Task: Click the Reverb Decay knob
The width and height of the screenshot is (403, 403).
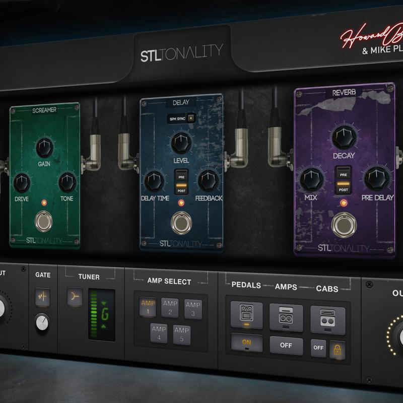Action: tap(344, 138)
